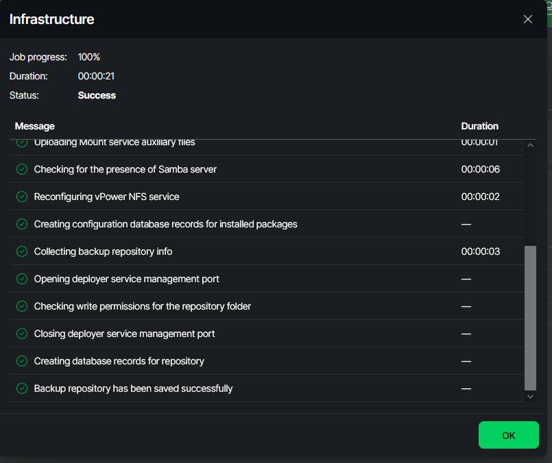The width and height of the screenshot is (552, 463).
Task: Click status icon for Collecting backup repository info
Action: point(22,251)
